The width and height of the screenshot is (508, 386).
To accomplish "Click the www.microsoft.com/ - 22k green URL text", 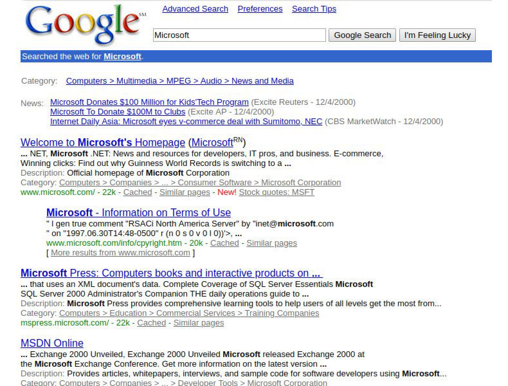I will pos(68,192).
